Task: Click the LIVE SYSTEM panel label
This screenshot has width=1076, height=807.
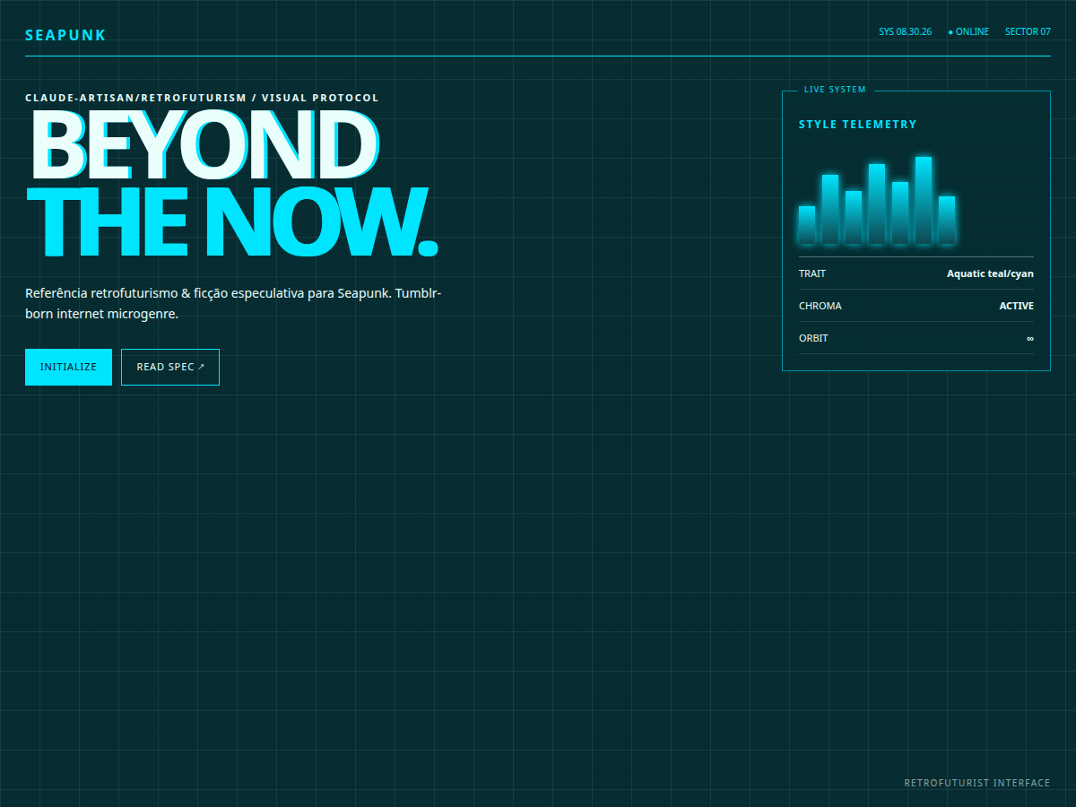Action: 835,90
